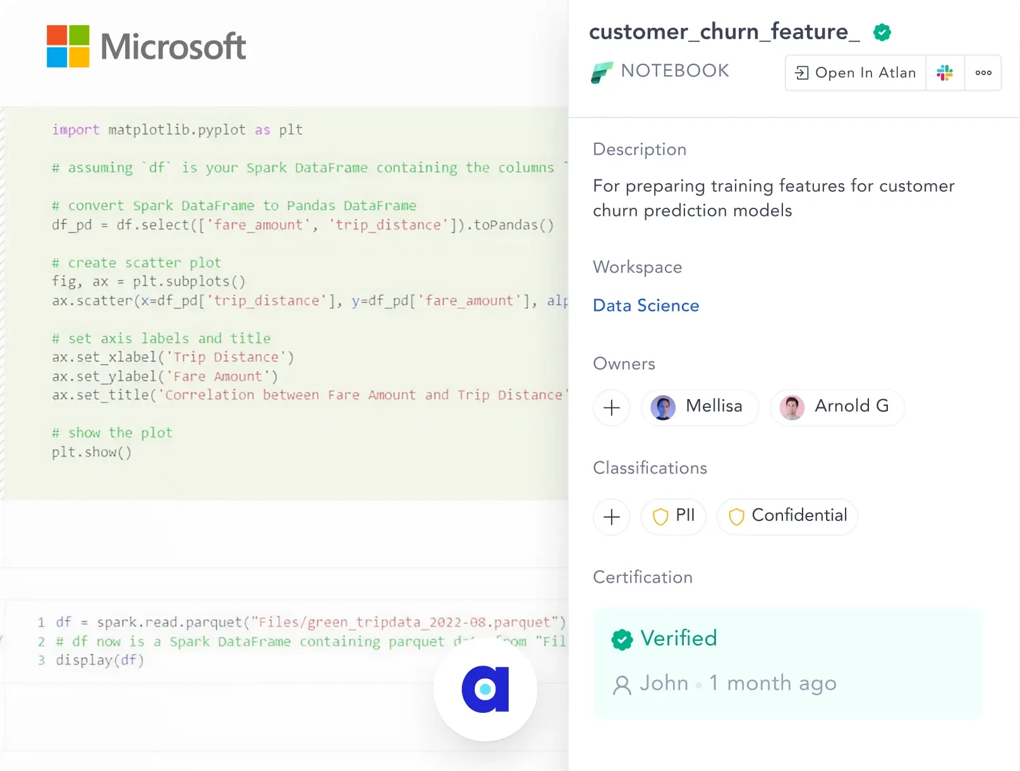This screenshot has height=771, width=1020.
Task: Click the green verified badge beside title
Action: point(882,32)
